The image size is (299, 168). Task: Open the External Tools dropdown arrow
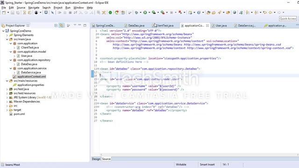coord(167,13)
